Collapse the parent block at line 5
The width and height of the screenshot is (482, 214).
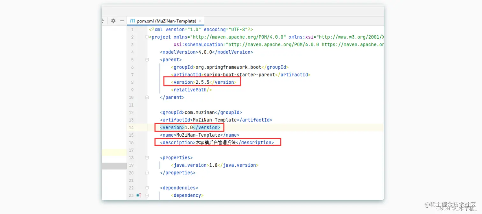(147, 60)
